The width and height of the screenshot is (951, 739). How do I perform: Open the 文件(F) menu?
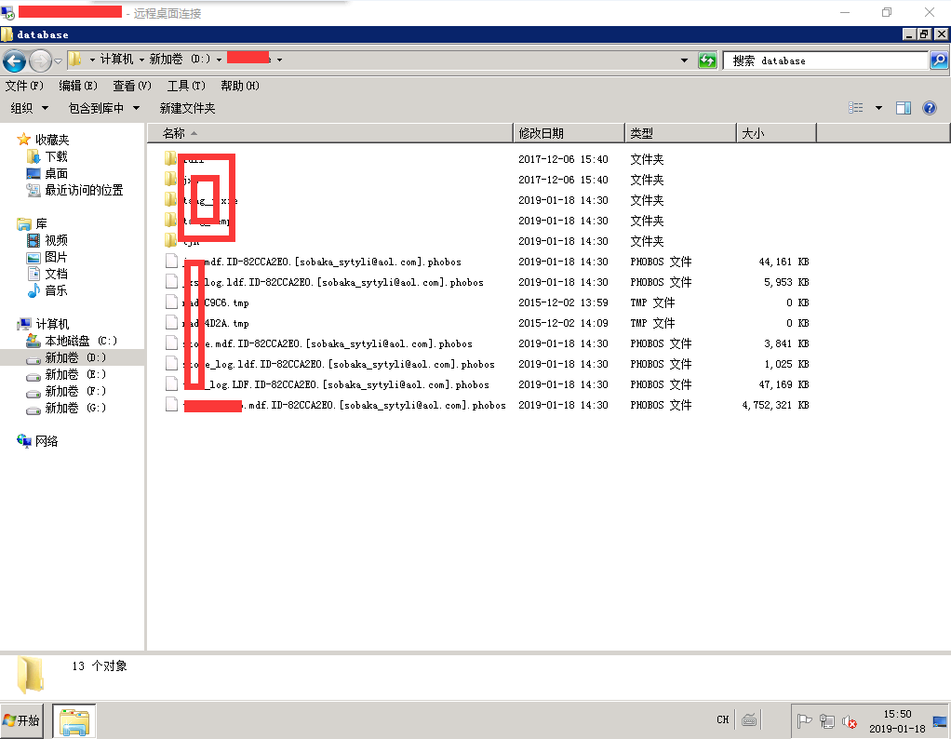tap(24, 86)
